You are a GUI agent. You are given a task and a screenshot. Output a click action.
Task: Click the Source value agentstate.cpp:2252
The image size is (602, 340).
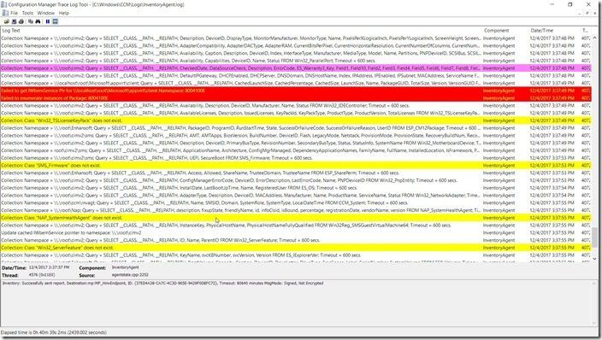[130, 275]
